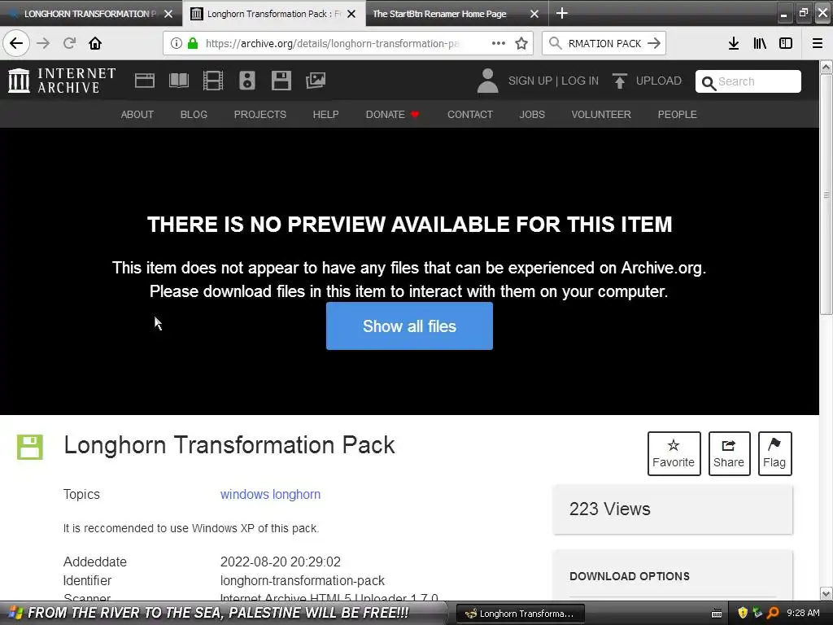This screenshot has width=833, height=625.
Task: Open the PEOPLE nav item
Action: click(x=678, y=114)
